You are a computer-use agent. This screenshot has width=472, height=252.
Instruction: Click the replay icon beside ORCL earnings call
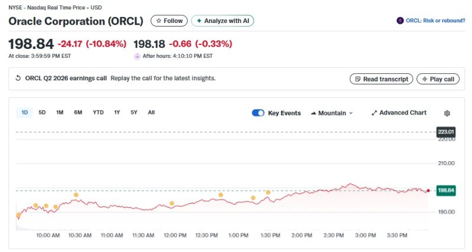[18, 78]
